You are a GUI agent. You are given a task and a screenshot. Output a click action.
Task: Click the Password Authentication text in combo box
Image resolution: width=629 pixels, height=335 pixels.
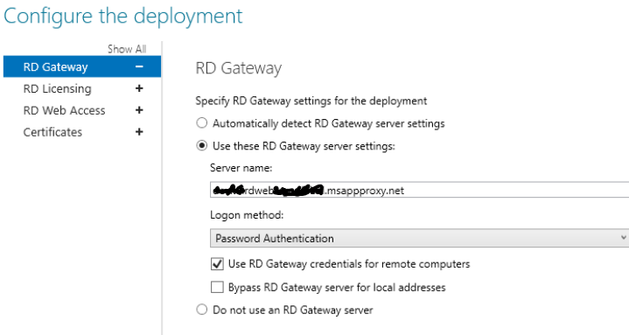point(275,238)
